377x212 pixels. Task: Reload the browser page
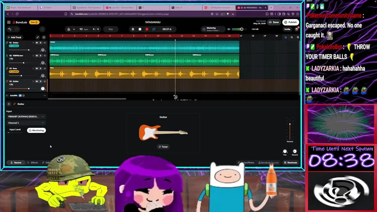point(17,14)
